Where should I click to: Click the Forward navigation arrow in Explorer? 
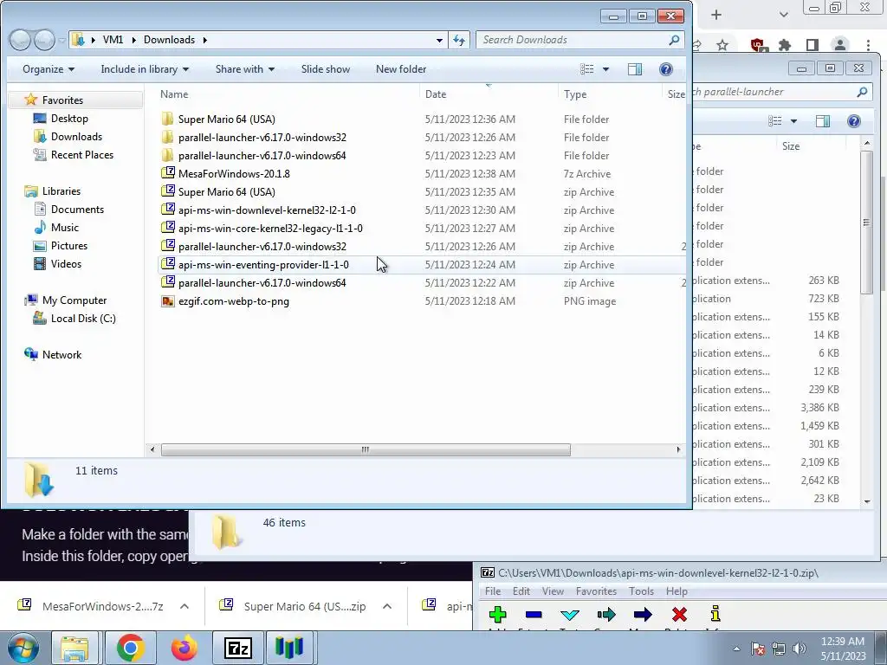tap(43, 40)
